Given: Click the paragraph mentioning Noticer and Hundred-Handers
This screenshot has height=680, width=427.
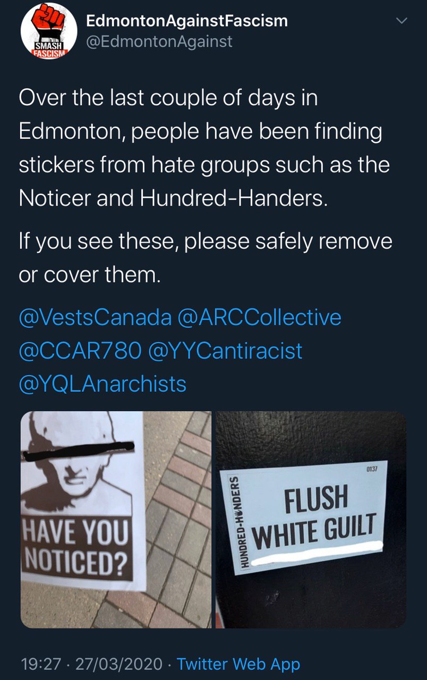Looking at the screenshot, I should [204, 148].
